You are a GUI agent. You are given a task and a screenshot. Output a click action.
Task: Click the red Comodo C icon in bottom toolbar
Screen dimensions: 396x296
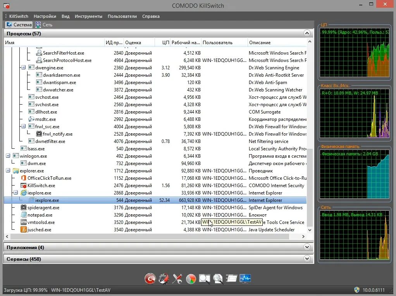[150, 279]
